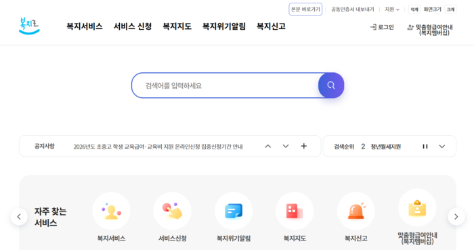
Task: Show next notice with down arrow
Action: [286, 146]
